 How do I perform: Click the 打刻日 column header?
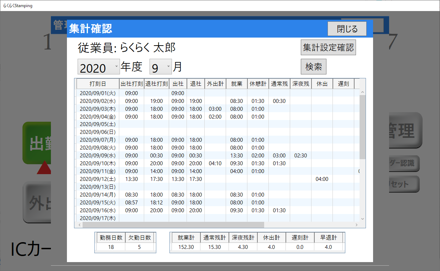pos(98,84)
